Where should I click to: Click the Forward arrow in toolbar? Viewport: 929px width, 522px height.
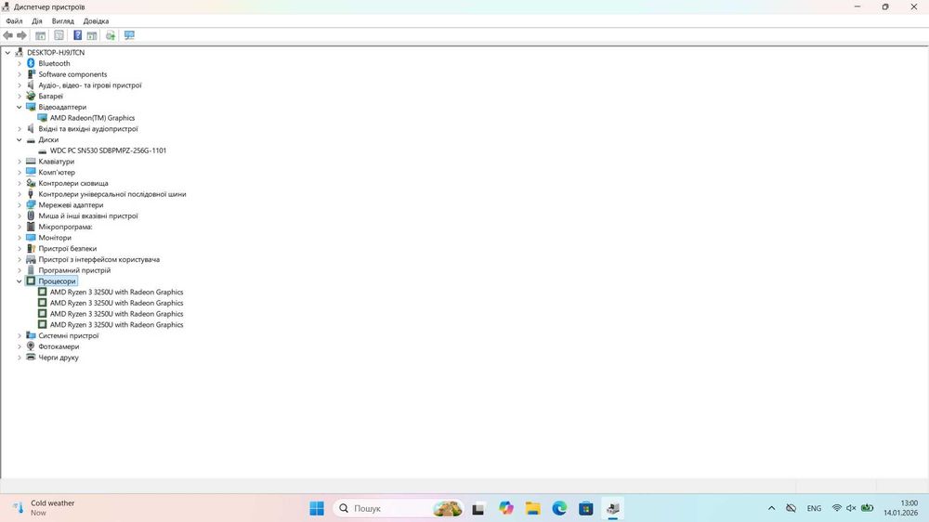[x=22, y=35]
